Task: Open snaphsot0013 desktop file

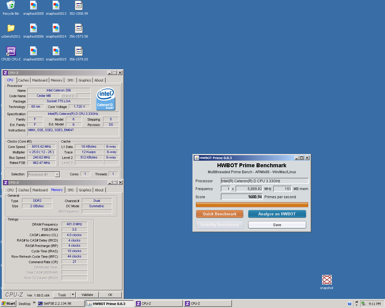Action: click(x=56, y=8)
